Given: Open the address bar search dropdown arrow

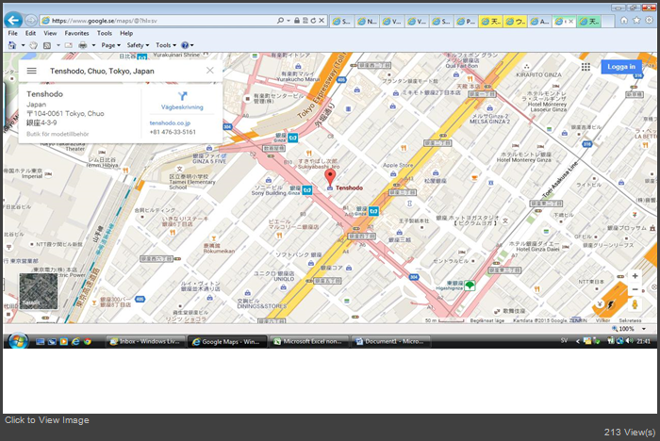Looking at the screenshot, I should click(x=289, y=20).
